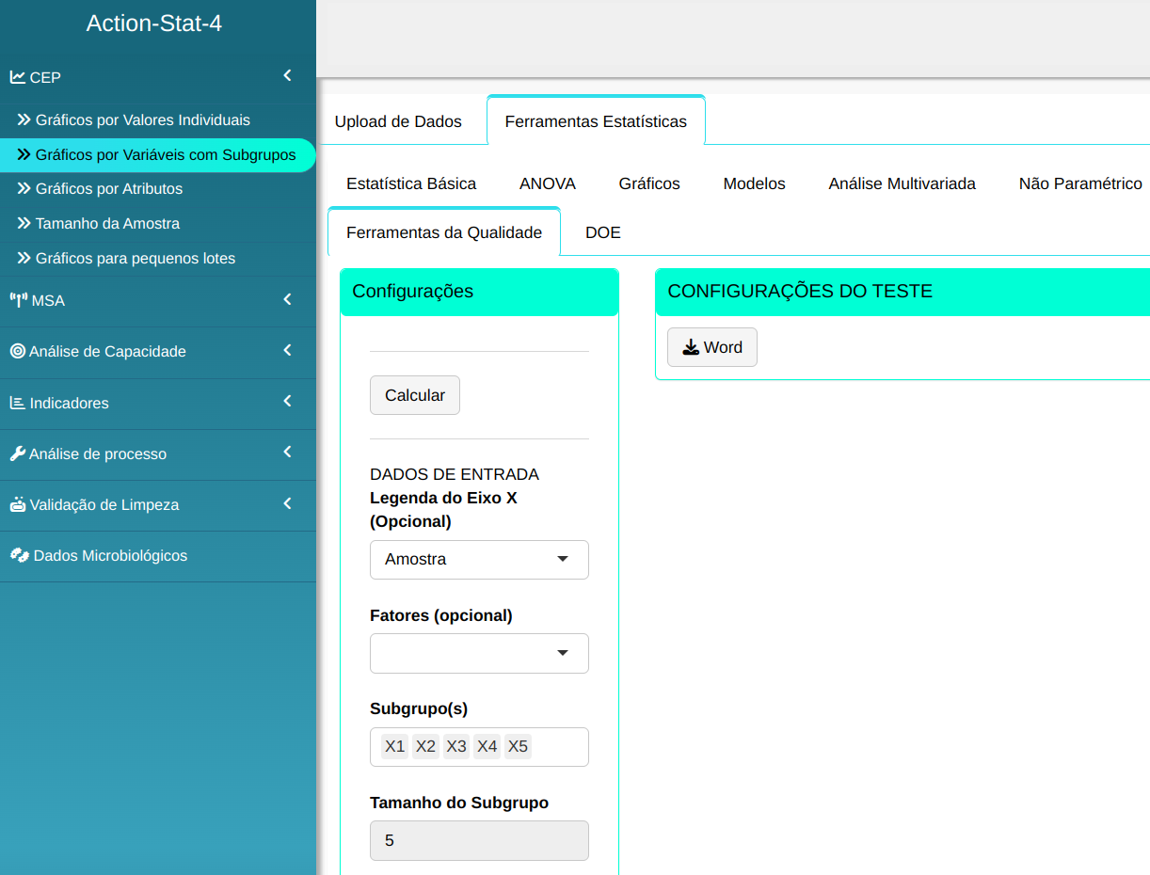The width and height of the screenshot is (1150, 875).
Task: Click the Análise de processo wrench icon
Action: [x=18, y=453]
